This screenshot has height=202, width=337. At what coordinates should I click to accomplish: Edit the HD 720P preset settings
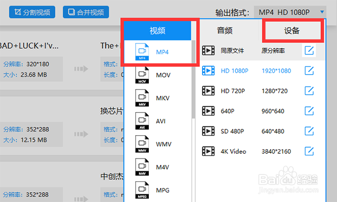[x=309, y=91]
